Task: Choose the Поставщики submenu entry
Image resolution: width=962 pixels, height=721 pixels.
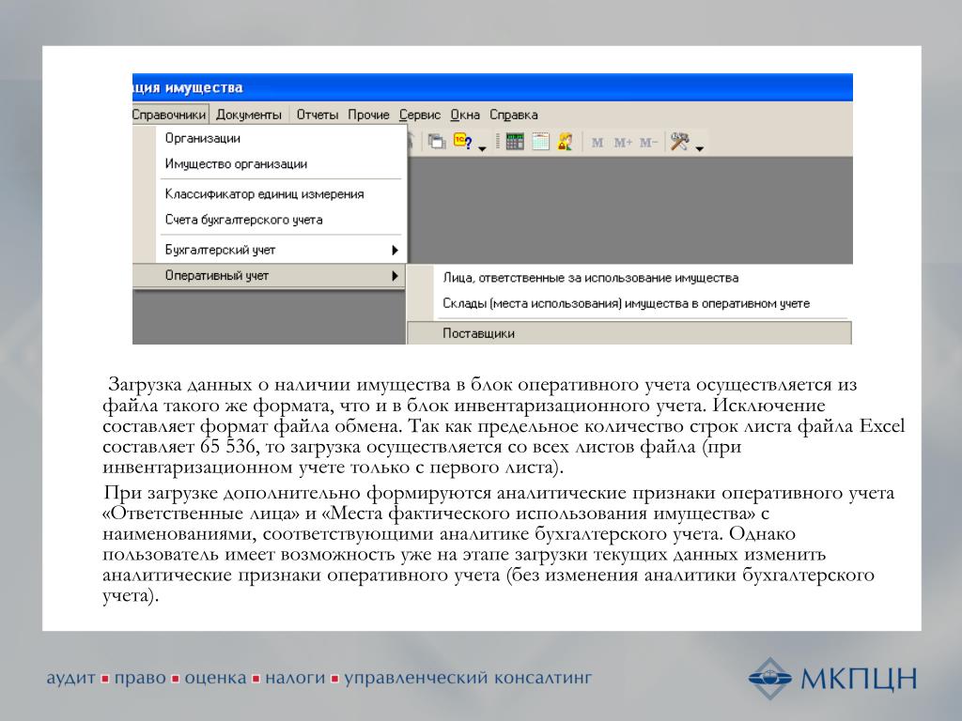Action: click(x=629, y=333)
